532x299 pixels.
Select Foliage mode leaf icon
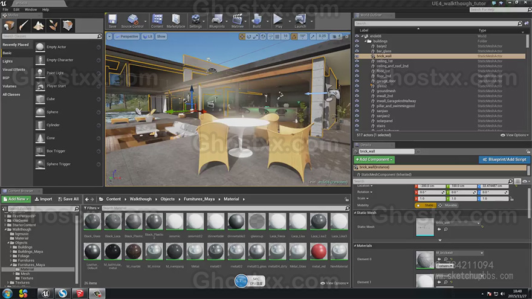(53, 25)
